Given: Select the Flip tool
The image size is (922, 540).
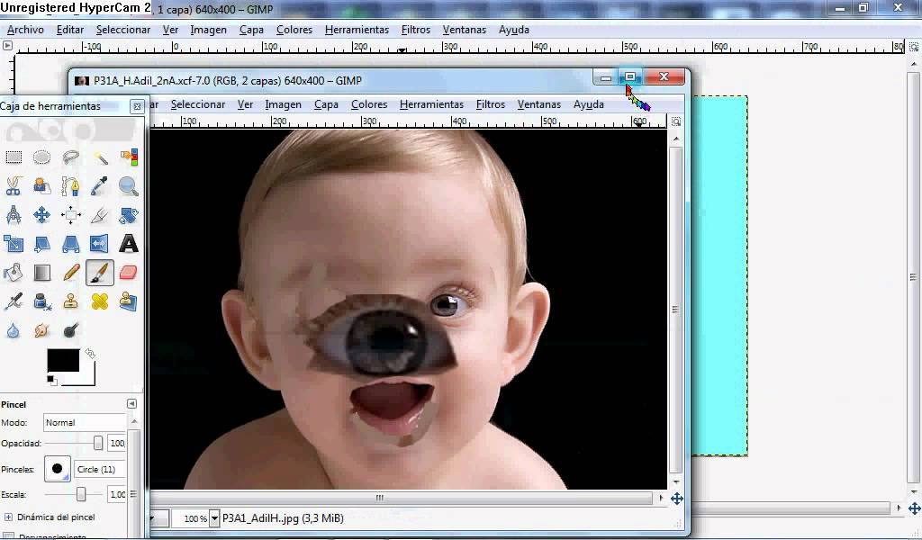Looking at the screenshot, I should click(100, 244).
